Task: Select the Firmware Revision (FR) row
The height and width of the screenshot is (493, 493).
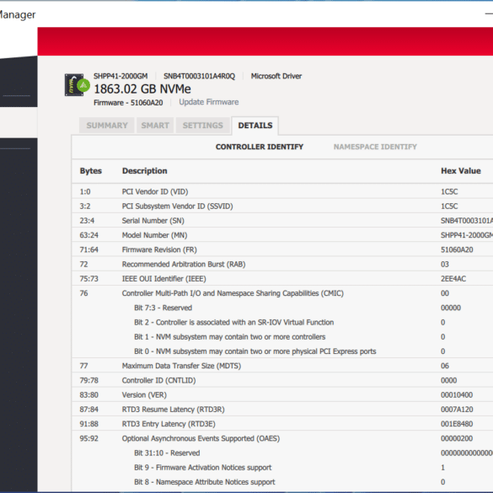Action: coord(282,249)
